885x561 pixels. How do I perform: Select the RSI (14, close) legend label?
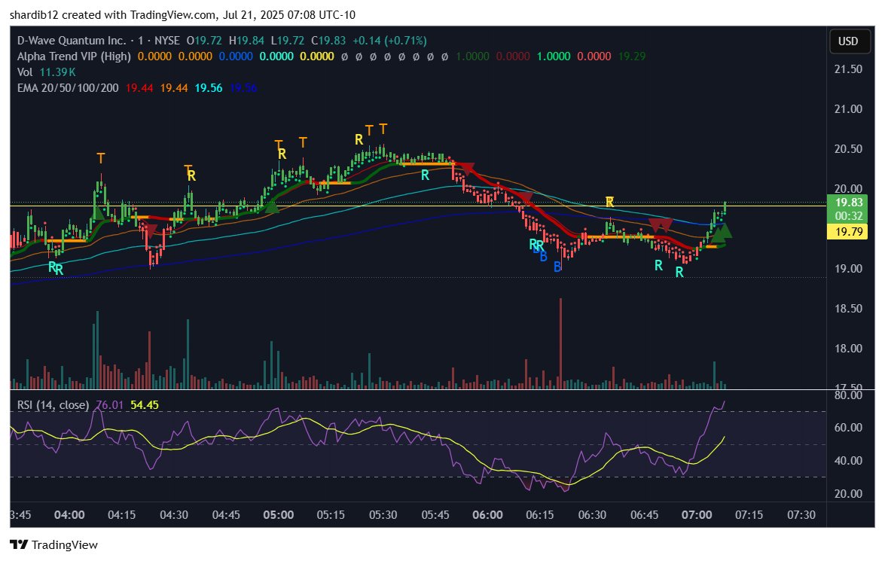[x=53, y=405]
